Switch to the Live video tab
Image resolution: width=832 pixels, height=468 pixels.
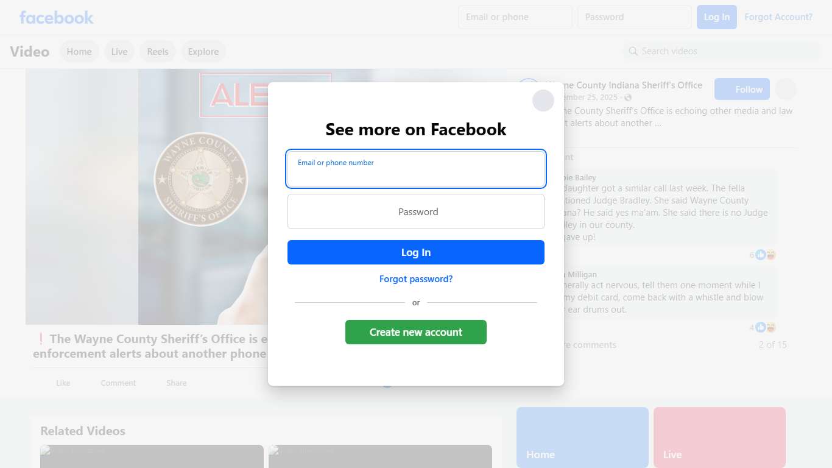[x=119, y=51]
